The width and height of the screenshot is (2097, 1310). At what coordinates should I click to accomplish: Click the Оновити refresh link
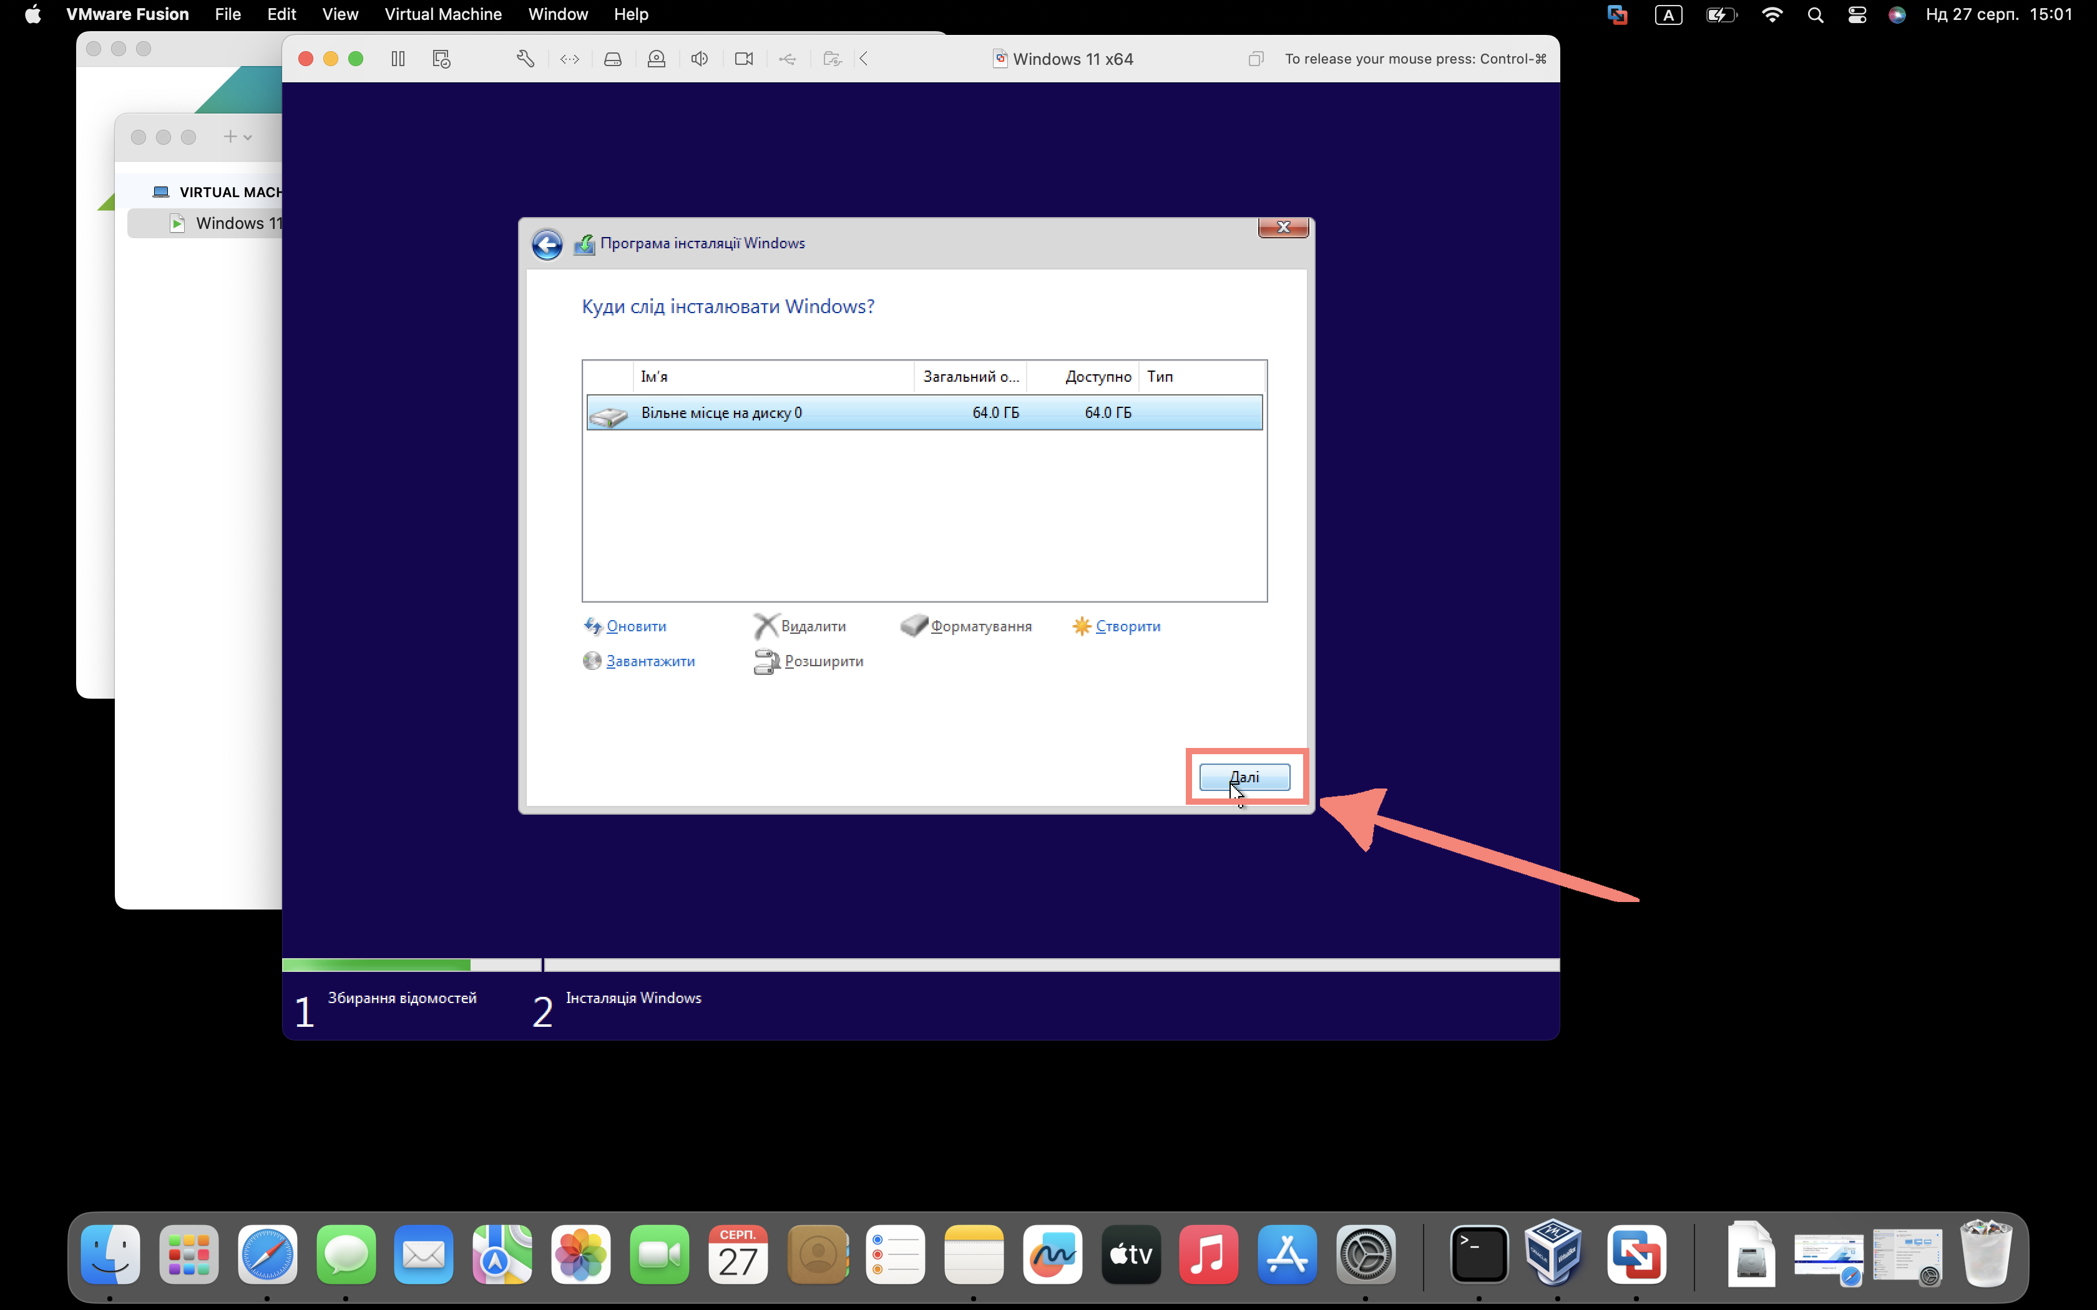pyautogui.click(x=635, y=626)
